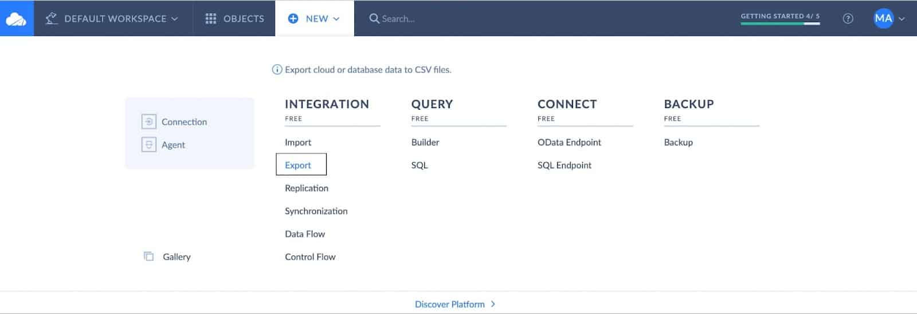917x314 pixels.
Task: Expand the user account chevron
Action: (902, 19)
